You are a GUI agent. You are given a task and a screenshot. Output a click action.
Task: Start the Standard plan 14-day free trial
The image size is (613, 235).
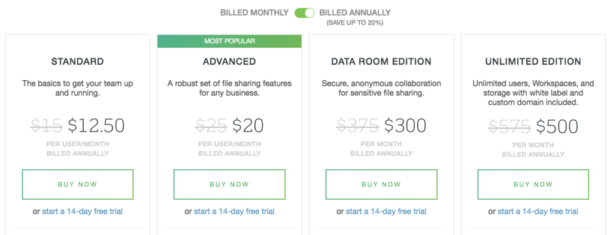(82, 212)
